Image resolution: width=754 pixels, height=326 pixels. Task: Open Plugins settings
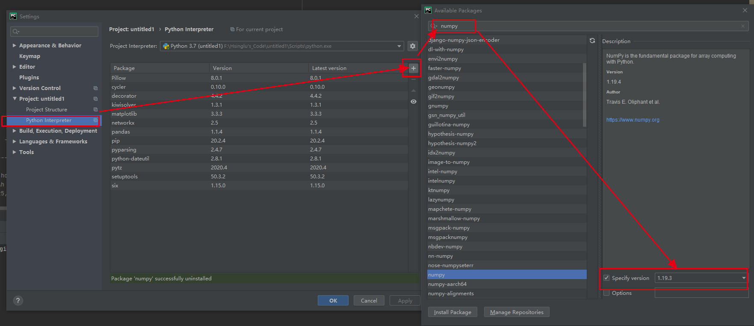point(29,77)
